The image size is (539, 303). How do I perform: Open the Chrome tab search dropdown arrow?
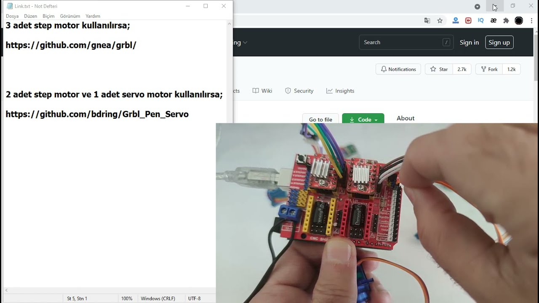tap(477, 6)
